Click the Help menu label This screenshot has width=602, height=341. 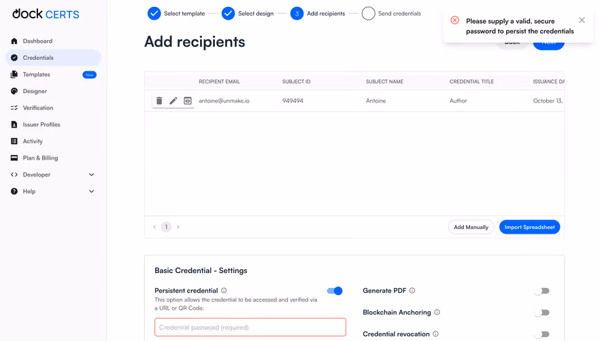pyautogui.click(x=29, y=191)
